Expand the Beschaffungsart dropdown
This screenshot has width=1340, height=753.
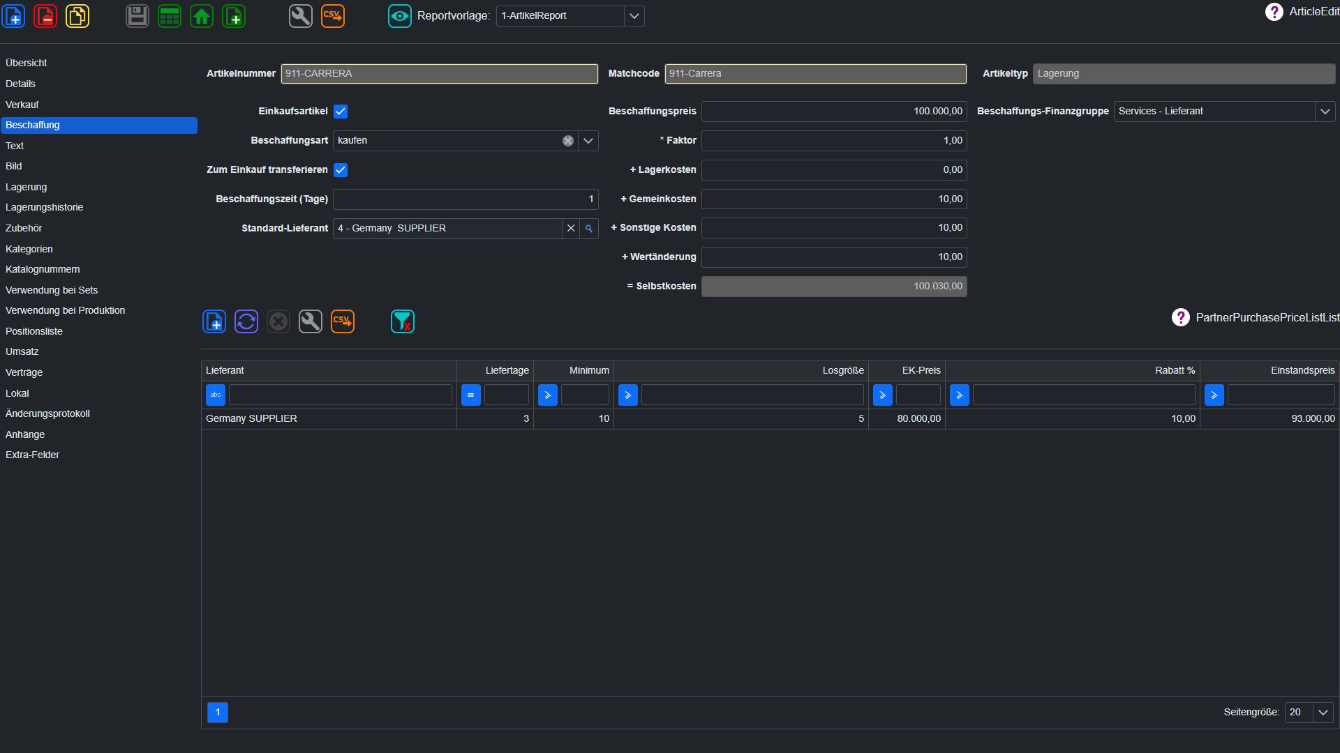pos(588,141)
